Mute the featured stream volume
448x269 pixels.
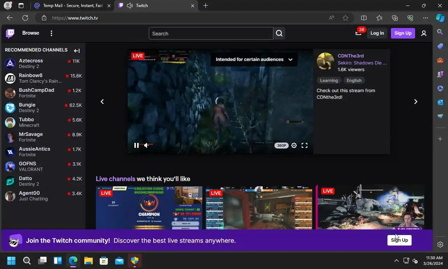tap(147, 145)
